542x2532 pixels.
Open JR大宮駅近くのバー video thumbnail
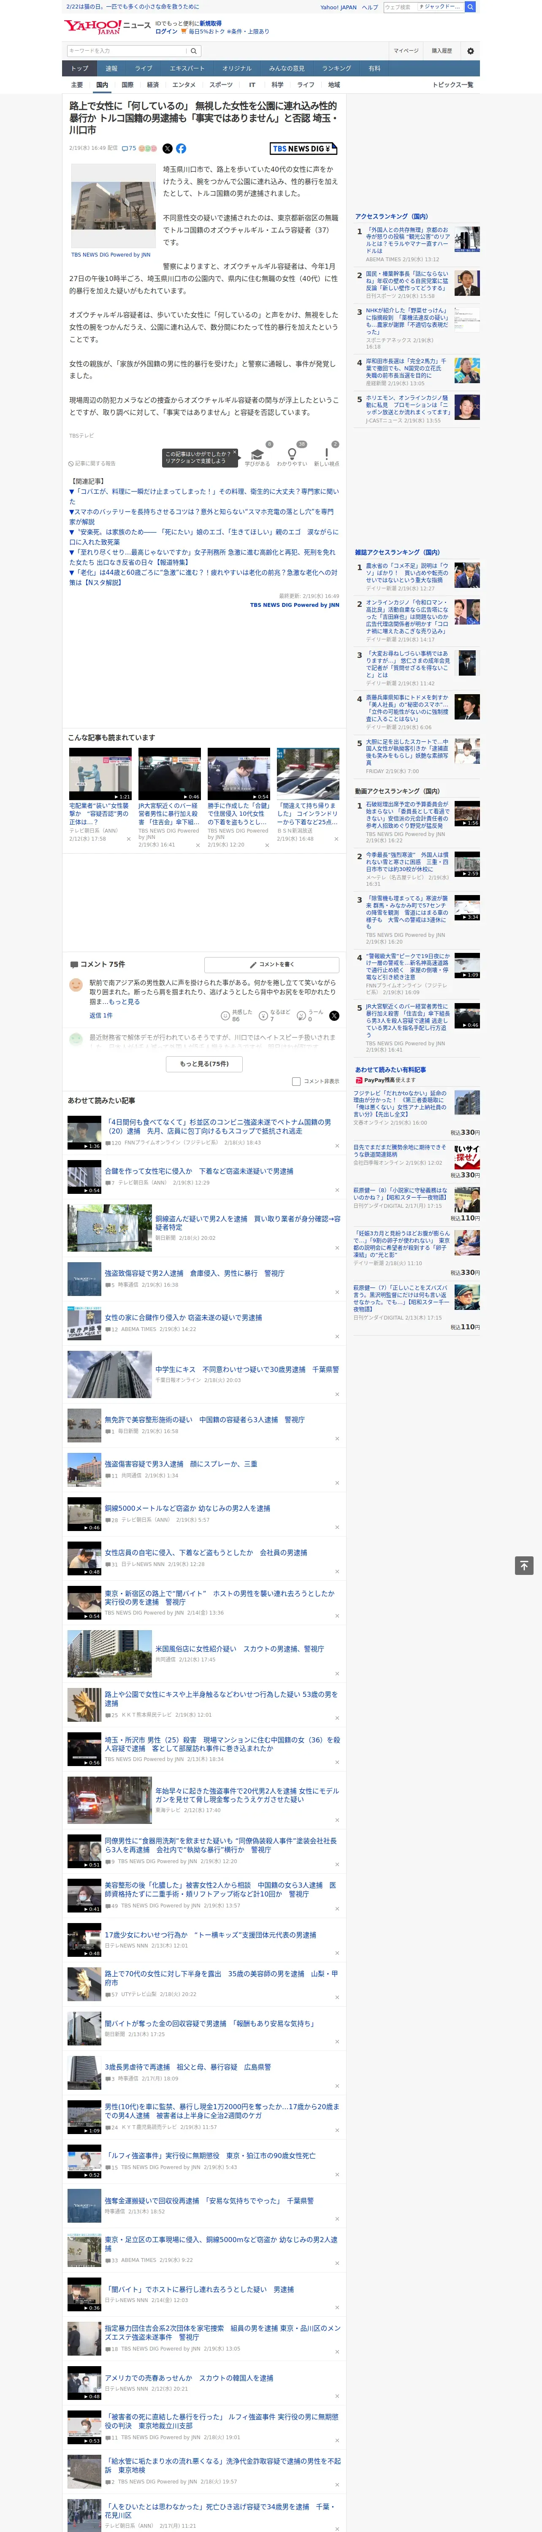point(169,774)
